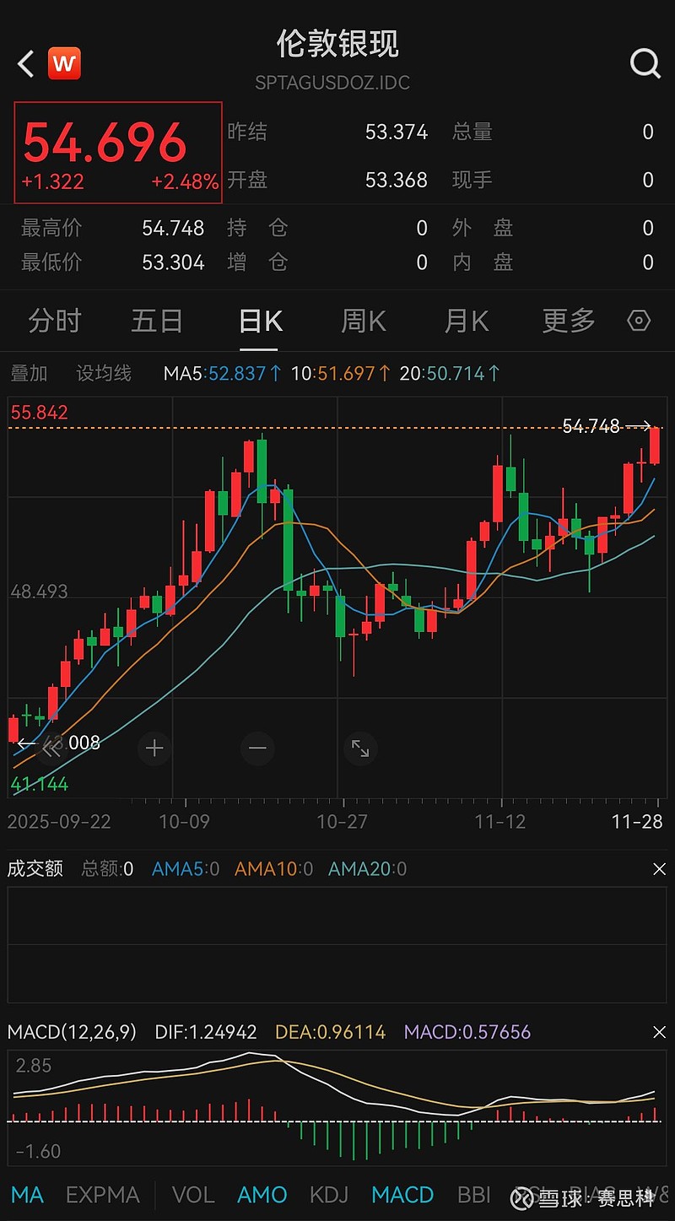Open search with magnifier icon
This screenshot has width=675, height=1221.
click(645, 63)
